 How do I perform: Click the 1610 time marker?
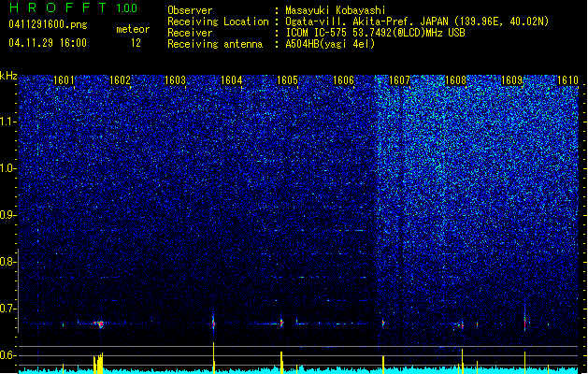click(567, 80)
